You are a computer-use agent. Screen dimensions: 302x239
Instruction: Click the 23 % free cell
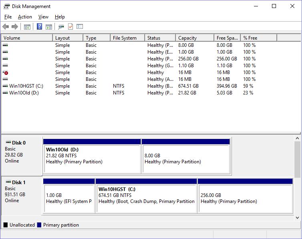[x=248, y=93]
